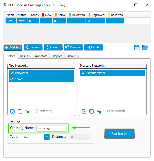Click the save tests floppy disk icon

click(x=137, y=47)
